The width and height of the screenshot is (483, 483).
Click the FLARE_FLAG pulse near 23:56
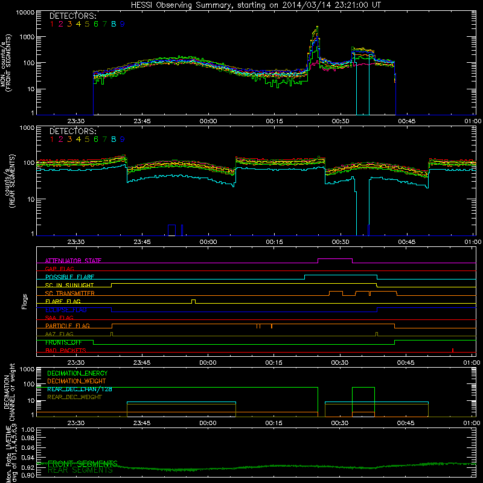(193, 301)
